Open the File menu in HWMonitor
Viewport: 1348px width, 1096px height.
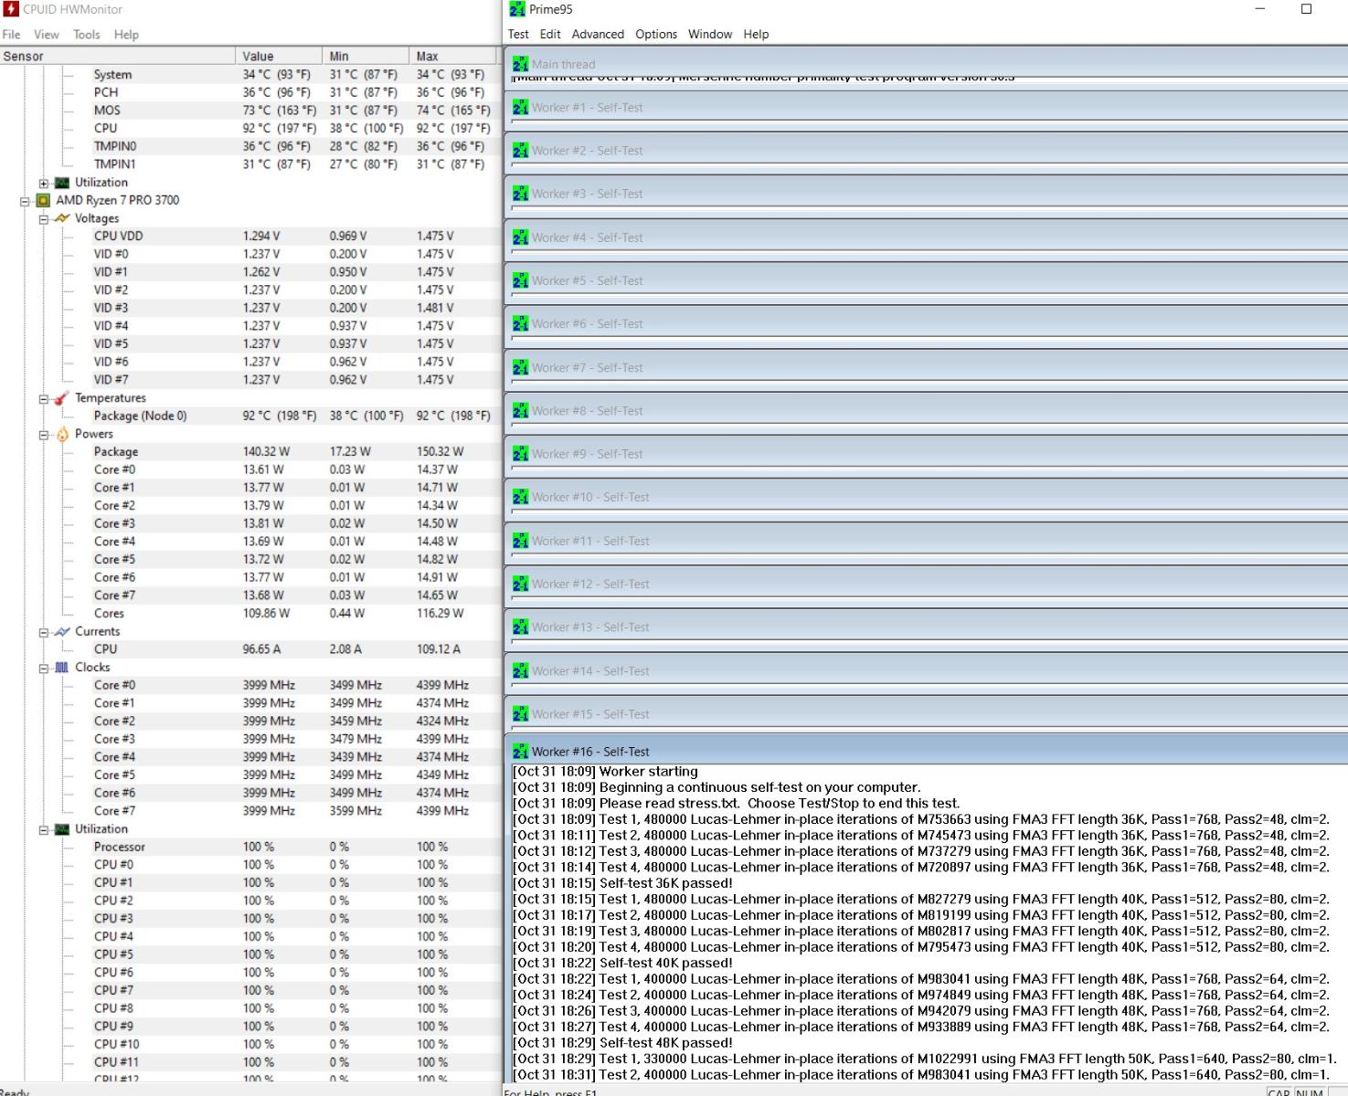tap(11, 35)
